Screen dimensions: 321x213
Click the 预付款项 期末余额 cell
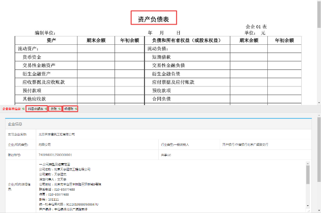[96, 91]
